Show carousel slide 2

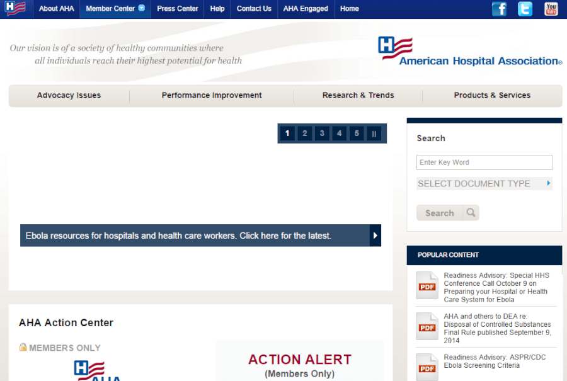point(304,134)
